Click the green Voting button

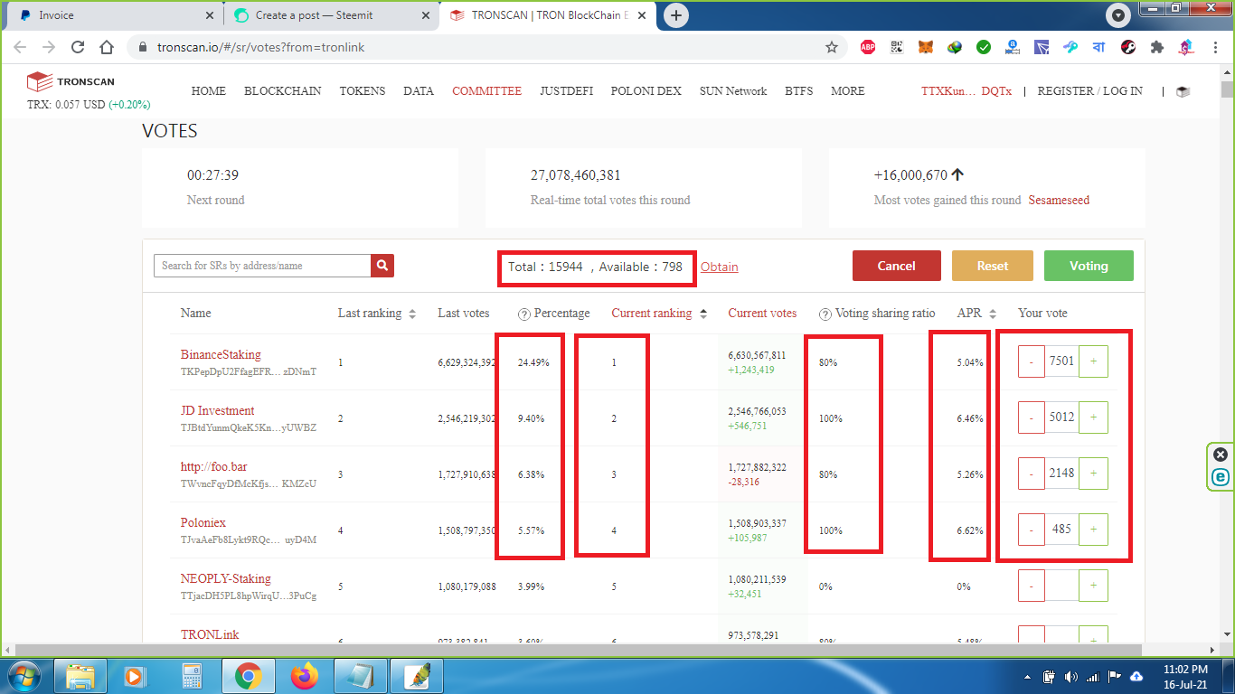click(x=1089, y=266)
